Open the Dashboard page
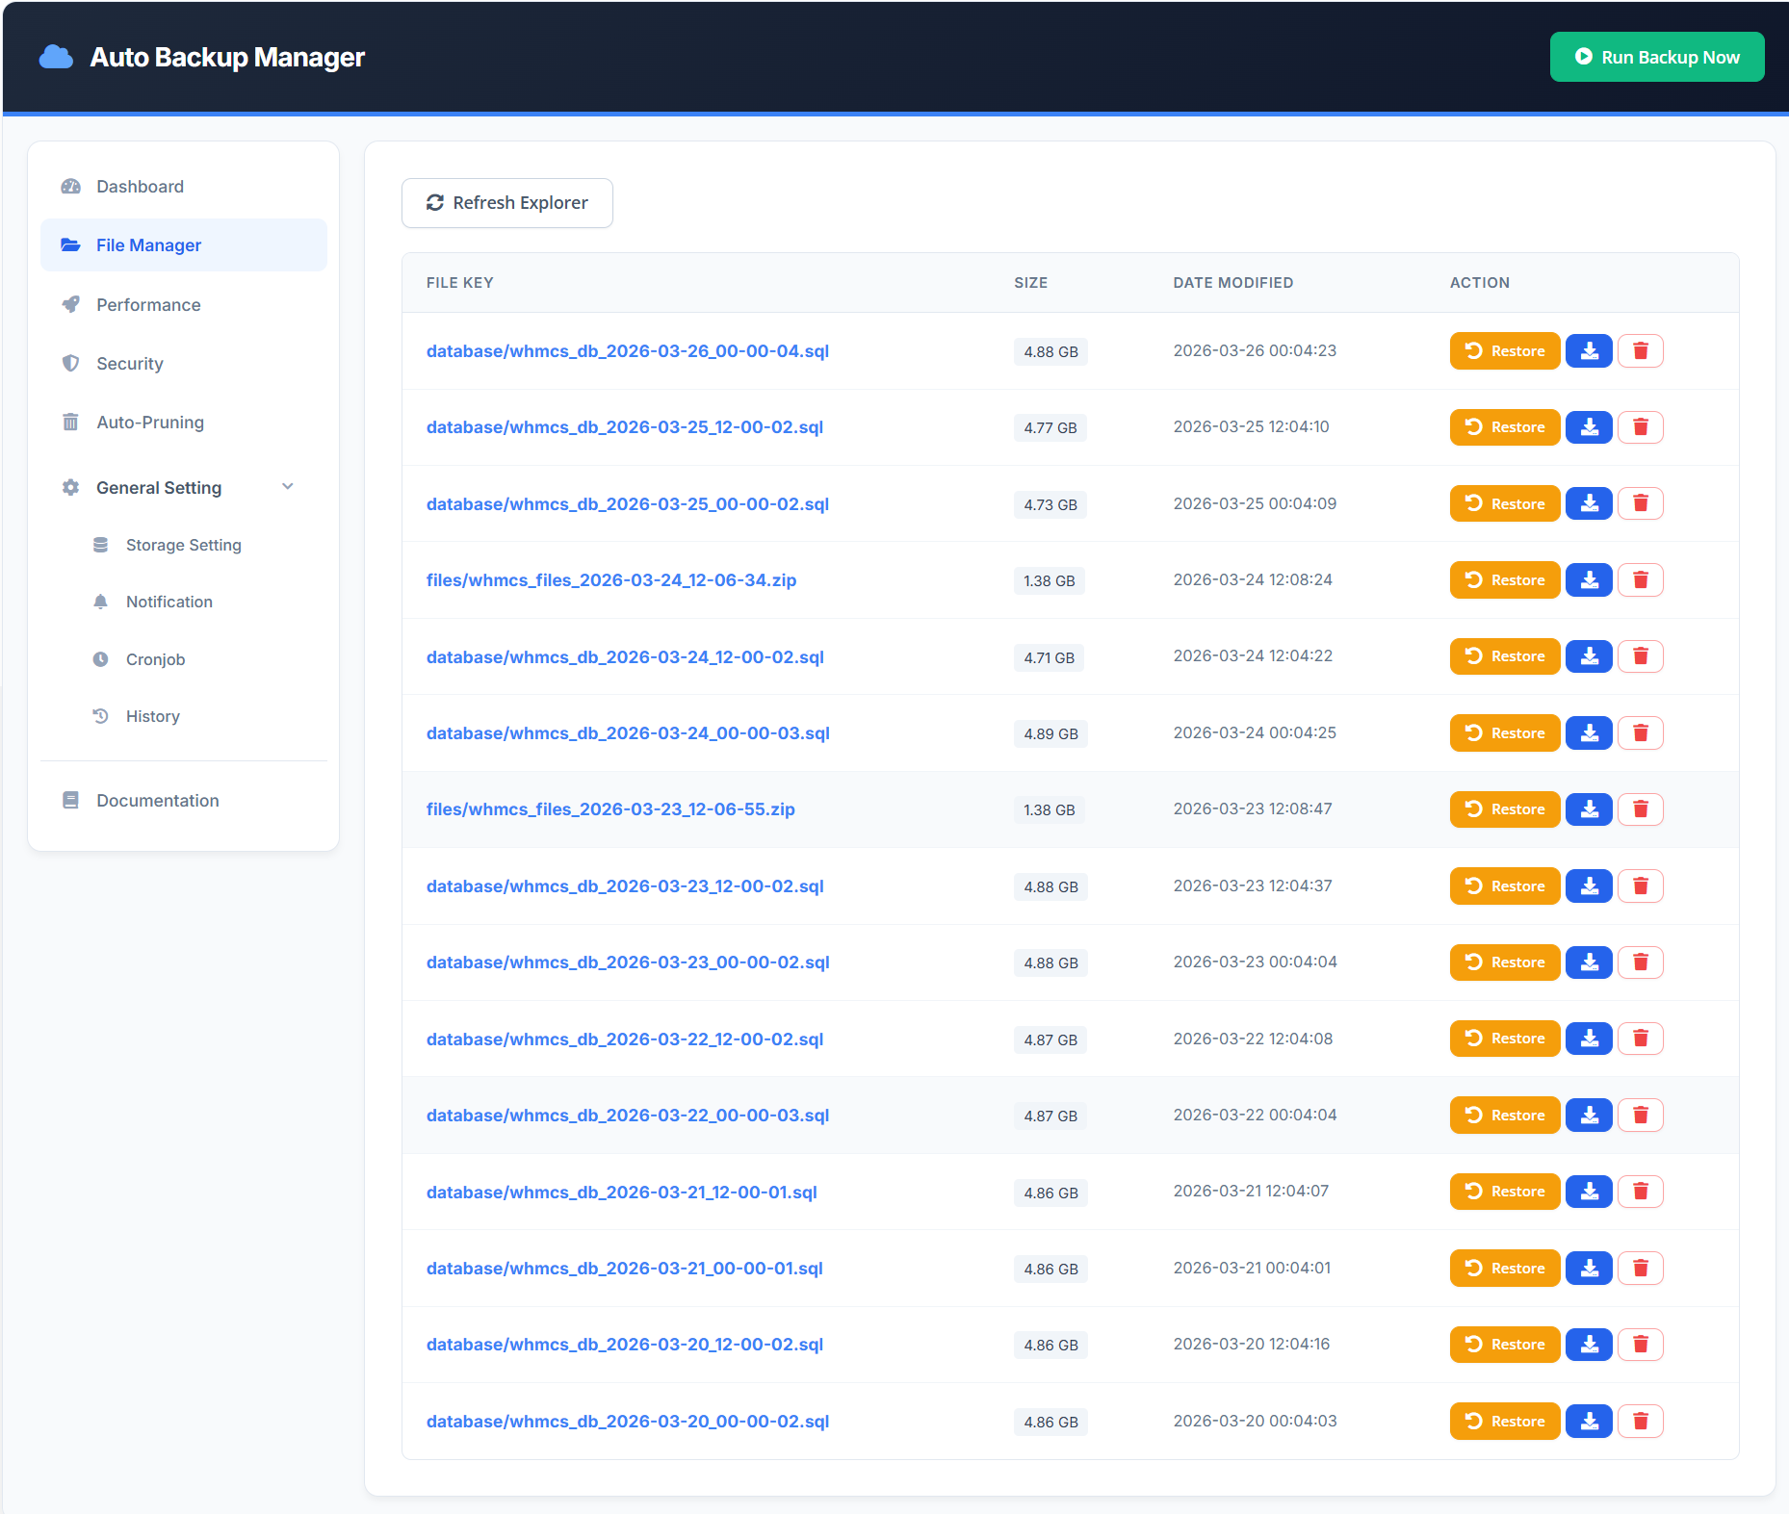Viewport: 1789px width, 1514px height. tap(140, 187)
